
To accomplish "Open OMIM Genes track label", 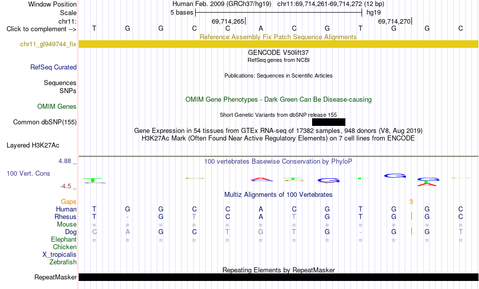I will point(57,107).
